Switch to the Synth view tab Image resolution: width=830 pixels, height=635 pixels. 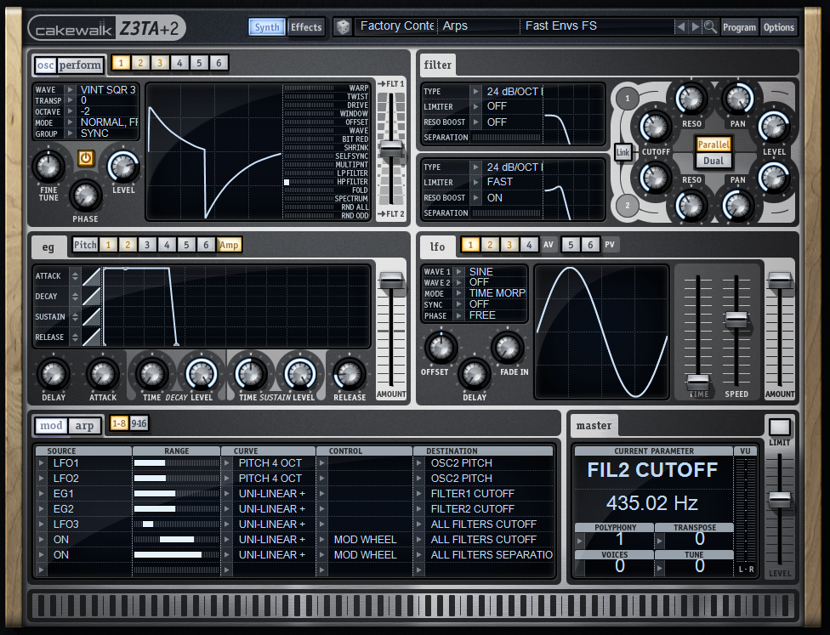coord(267,27)
